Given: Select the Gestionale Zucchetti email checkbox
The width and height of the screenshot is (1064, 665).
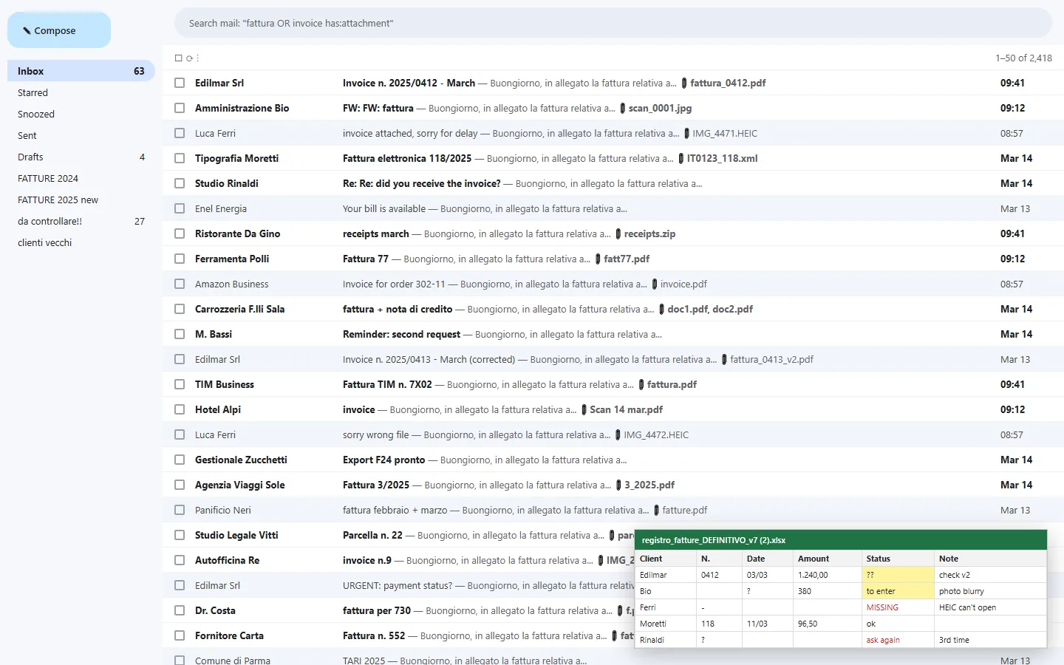Looking at the screenshot, I should [180, 460].
